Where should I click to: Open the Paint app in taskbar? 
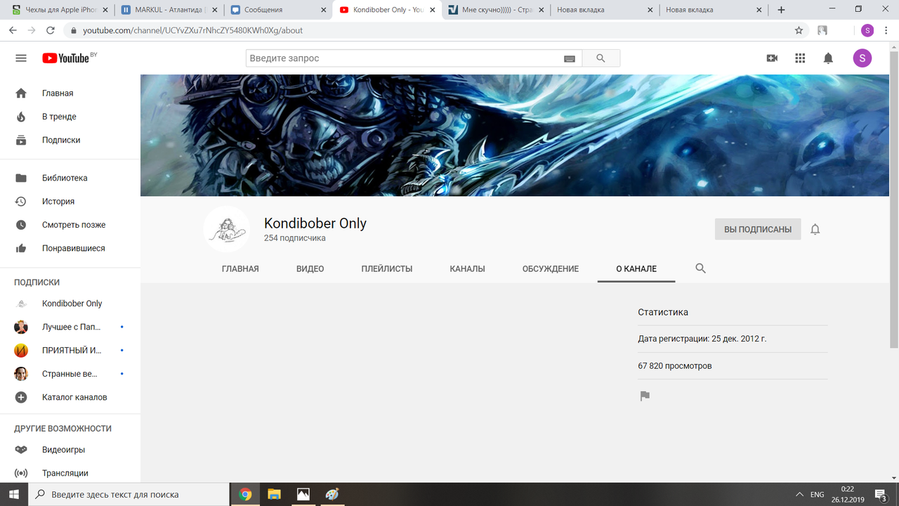(332, 494)
